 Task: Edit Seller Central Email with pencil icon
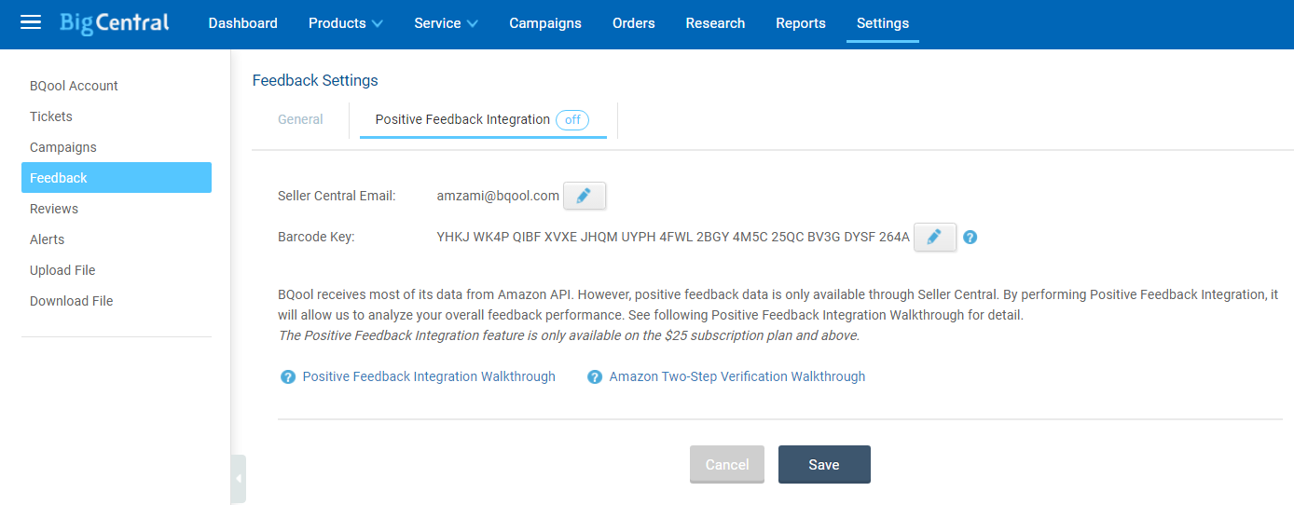click(585, 196)
